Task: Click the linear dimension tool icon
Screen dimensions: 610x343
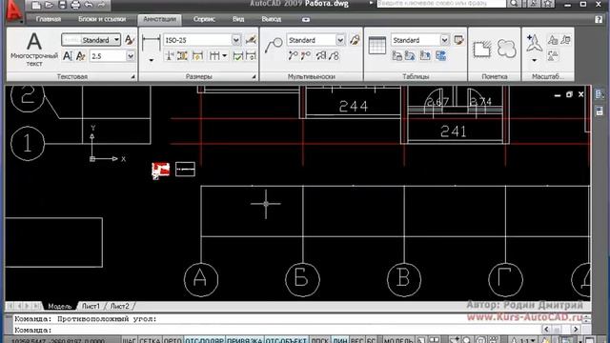Action: tap(151, 42)
